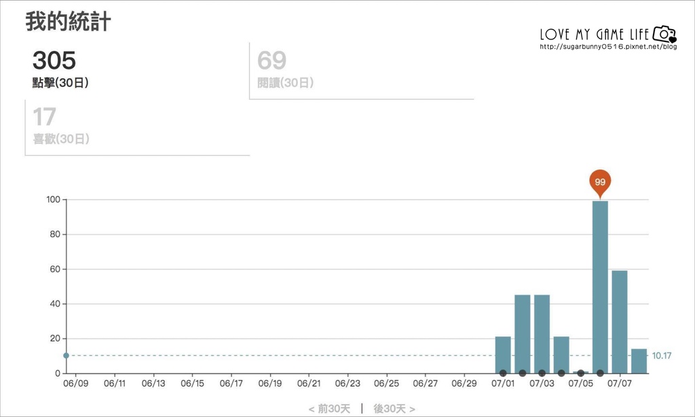Screen dimensions: 695x417
Task: Click the 06/09 x-axis date label
Action: tap(76, 383)
